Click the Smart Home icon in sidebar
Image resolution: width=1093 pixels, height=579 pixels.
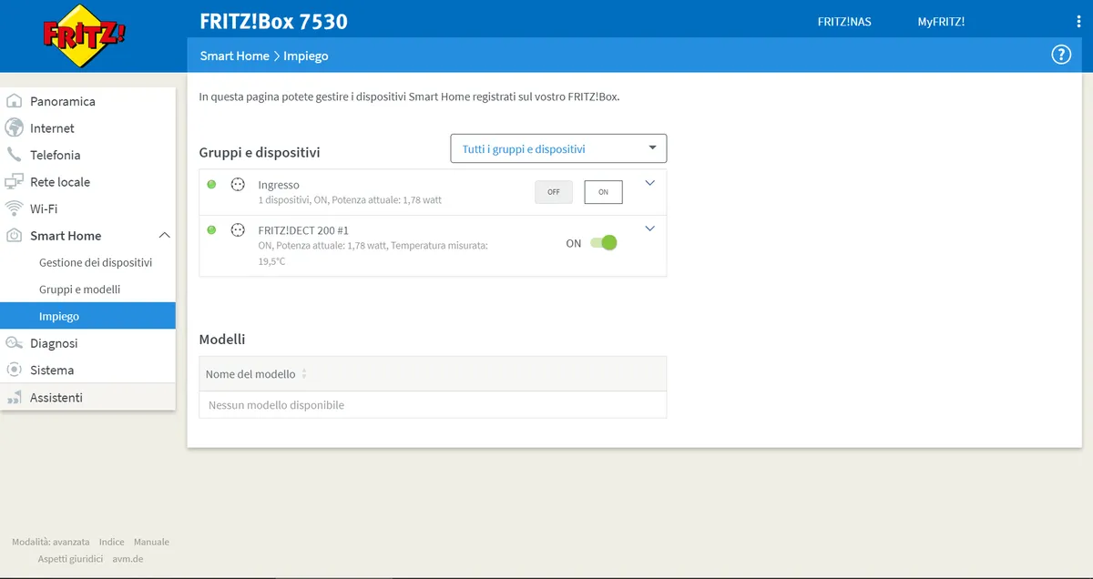pos(14,236)
